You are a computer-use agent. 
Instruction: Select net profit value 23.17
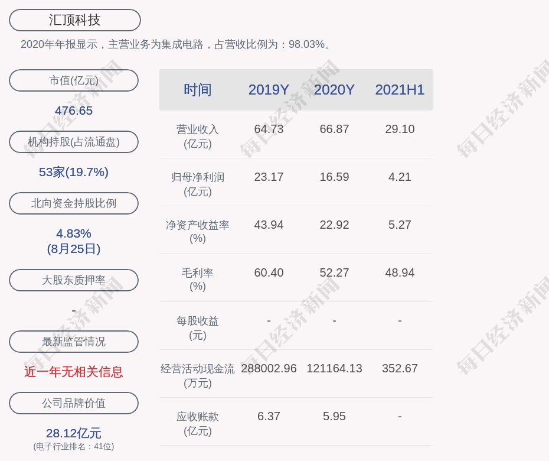coord(269,177)
